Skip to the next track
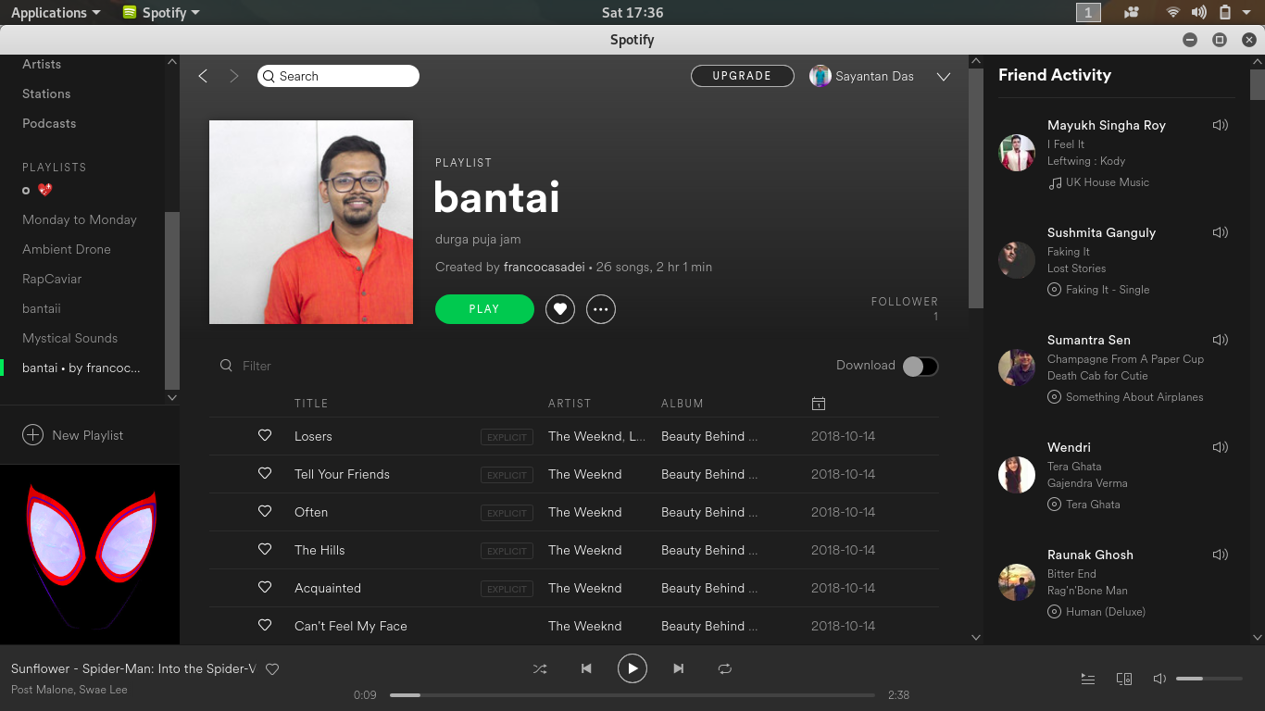The image size is (1265, 711). [x=679, y=668]
